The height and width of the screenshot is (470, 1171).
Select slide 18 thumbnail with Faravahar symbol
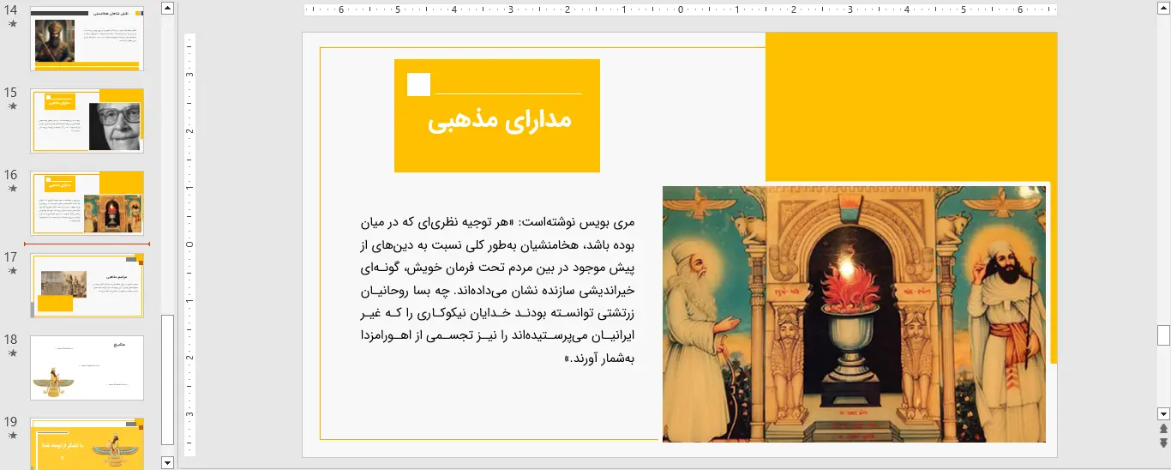87,367
